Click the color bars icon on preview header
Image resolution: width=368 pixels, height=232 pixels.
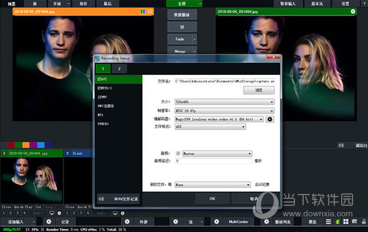coord(142,11)
